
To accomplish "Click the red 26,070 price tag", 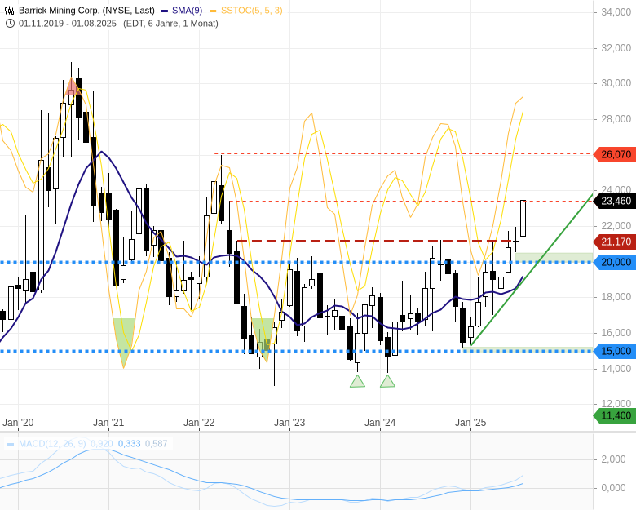I will tap(615, 154).
